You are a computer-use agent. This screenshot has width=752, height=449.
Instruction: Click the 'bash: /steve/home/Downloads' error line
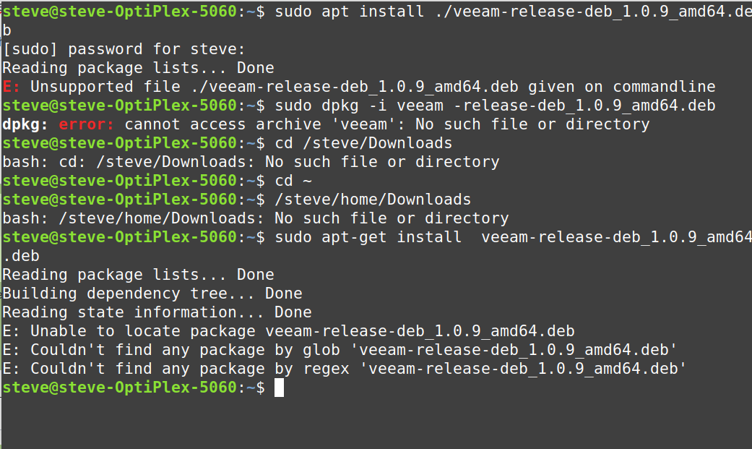coord(256,218)
